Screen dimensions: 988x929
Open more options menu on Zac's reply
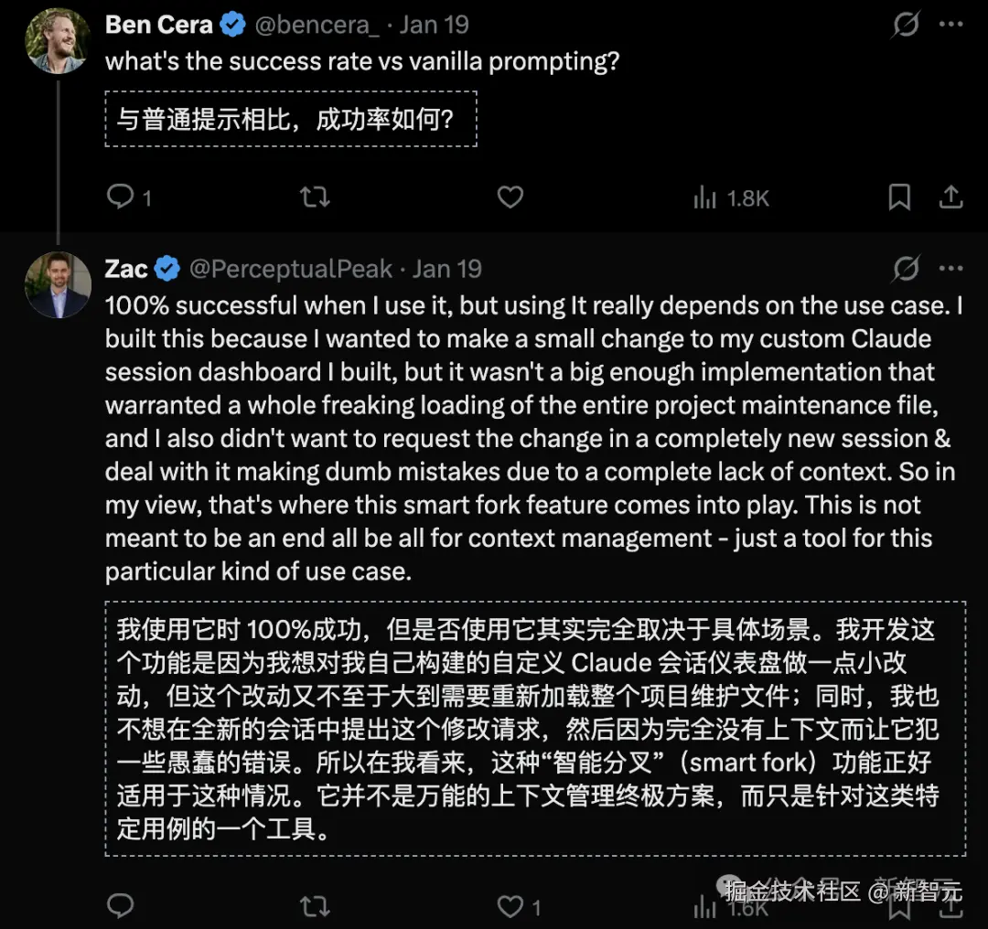point(951,269)
